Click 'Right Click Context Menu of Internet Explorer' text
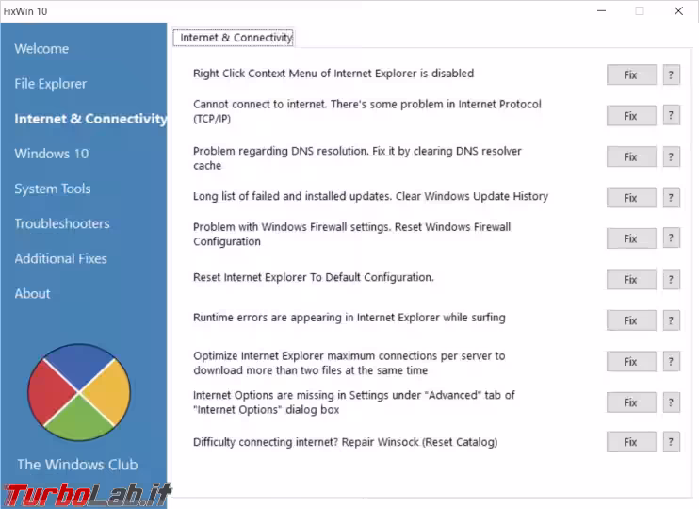The height and width of the screenshot is (509, 699). pos(333,74)
